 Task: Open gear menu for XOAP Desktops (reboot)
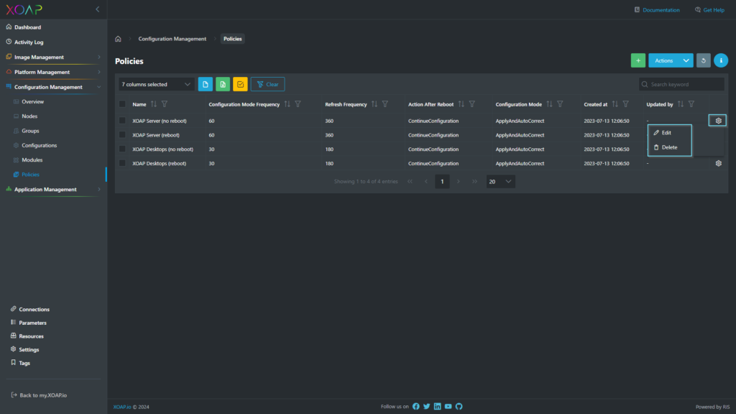point(718,163)
